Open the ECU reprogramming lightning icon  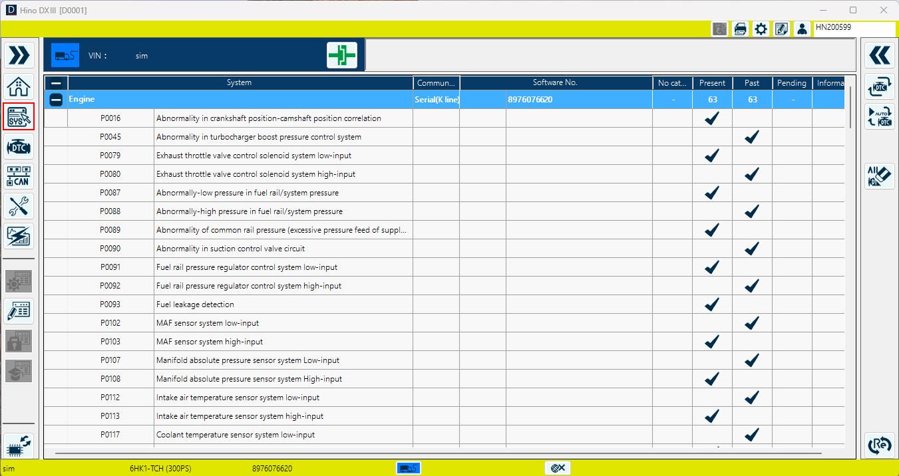[19, 236]
